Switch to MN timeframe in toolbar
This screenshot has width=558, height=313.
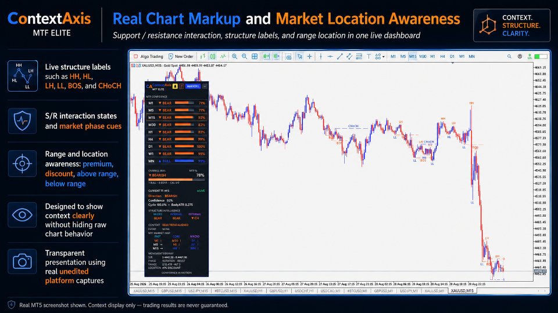[x=472, y=56]
